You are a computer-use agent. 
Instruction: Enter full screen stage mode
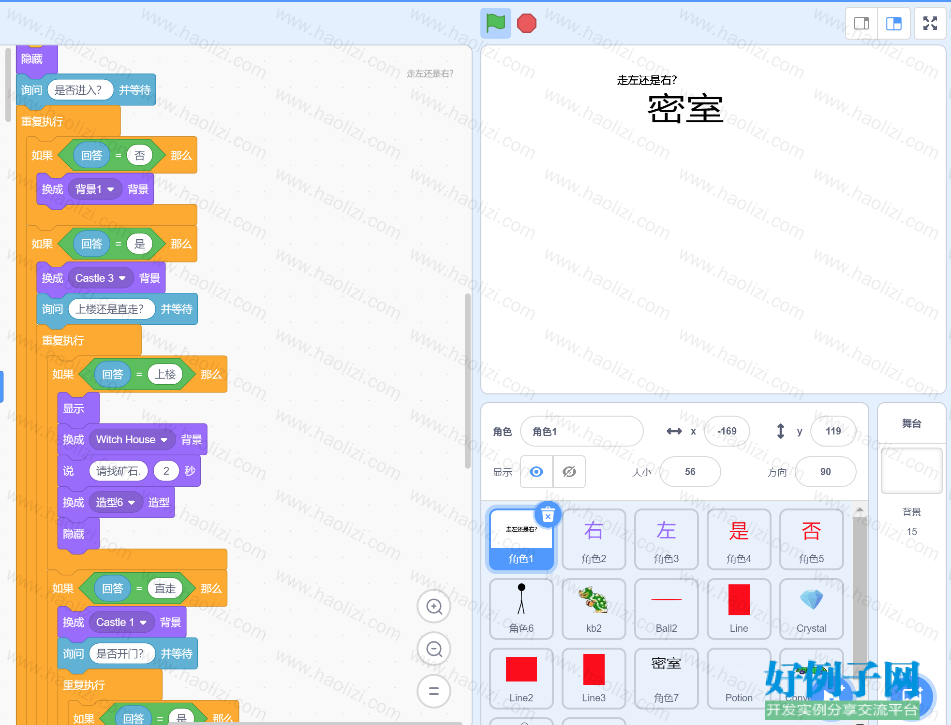pos(930,23)
